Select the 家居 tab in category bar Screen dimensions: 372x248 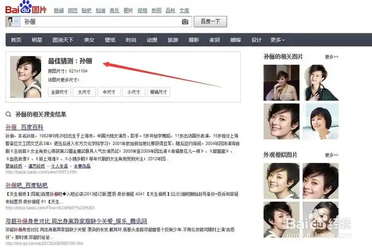[x=214, y=40]
